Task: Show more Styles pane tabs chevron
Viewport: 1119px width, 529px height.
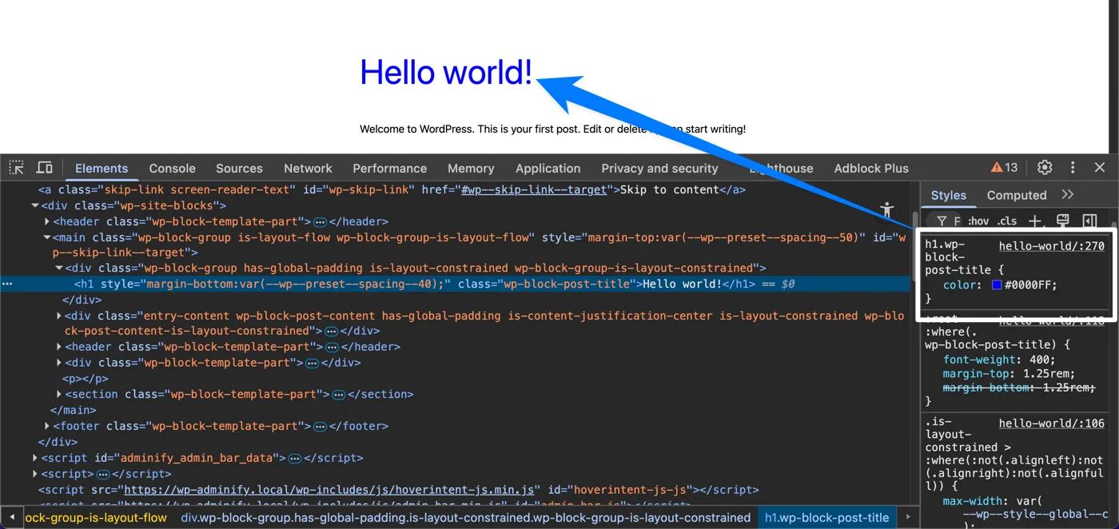Action: click(1068, 195)
